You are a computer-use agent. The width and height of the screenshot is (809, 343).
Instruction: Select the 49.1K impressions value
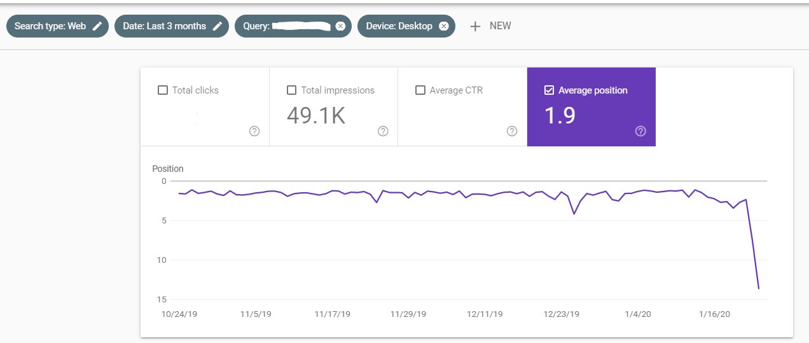[316, 115]
